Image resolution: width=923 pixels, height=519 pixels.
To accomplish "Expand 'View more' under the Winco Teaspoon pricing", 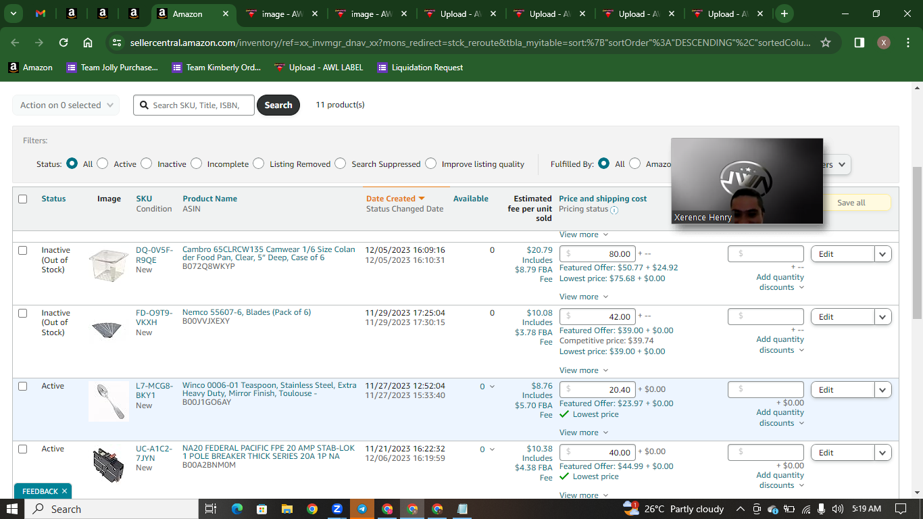I will [584, 432].
